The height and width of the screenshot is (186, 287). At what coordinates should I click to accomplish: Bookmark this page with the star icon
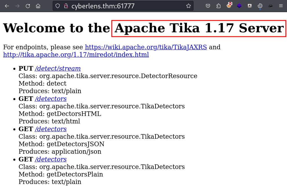click(189, 6)
